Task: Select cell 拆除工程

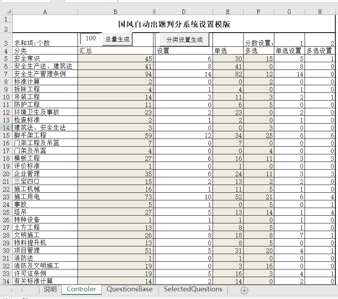Action: [x=45, y=89]
